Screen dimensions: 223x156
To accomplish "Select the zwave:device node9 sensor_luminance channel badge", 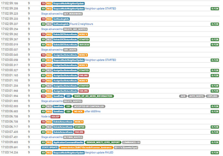I will click(x=86, y=148).
